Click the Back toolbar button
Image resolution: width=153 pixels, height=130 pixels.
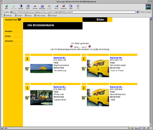[7, 7]
